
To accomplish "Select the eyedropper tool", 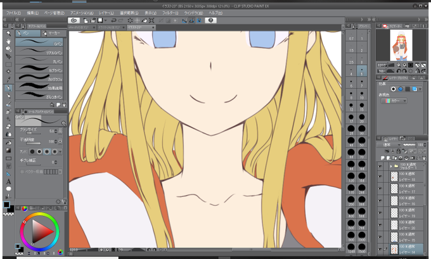I will (8, 80).
